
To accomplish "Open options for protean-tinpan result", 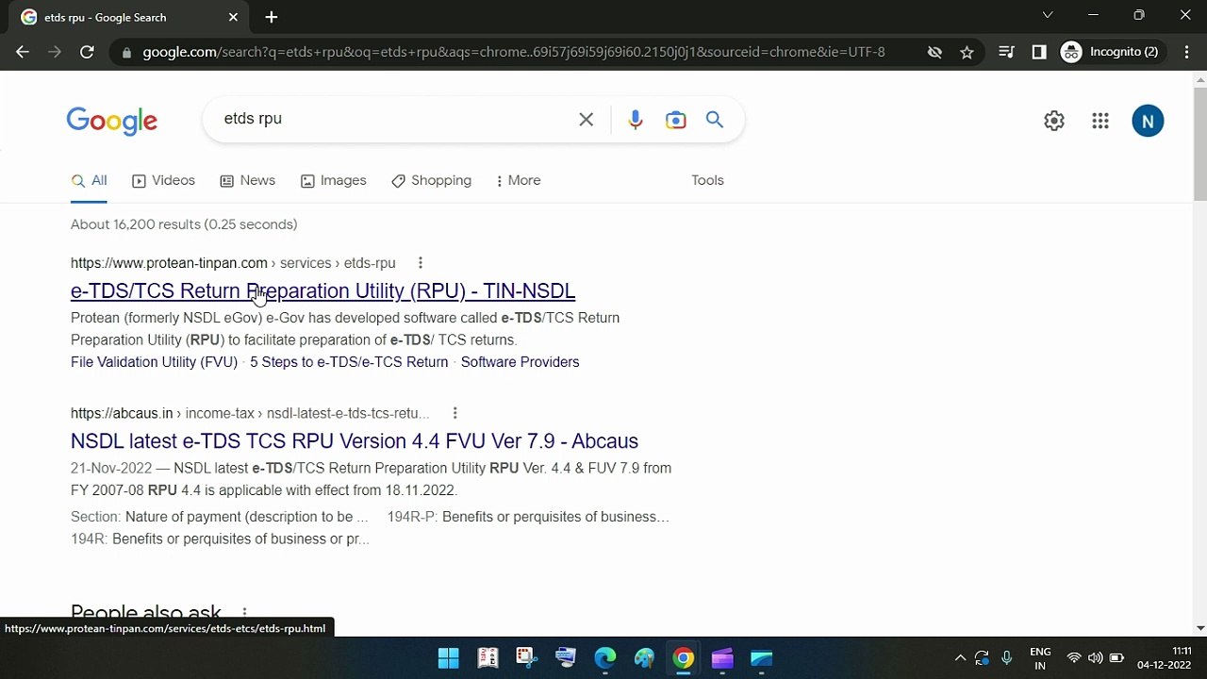I will click(421, 263).
